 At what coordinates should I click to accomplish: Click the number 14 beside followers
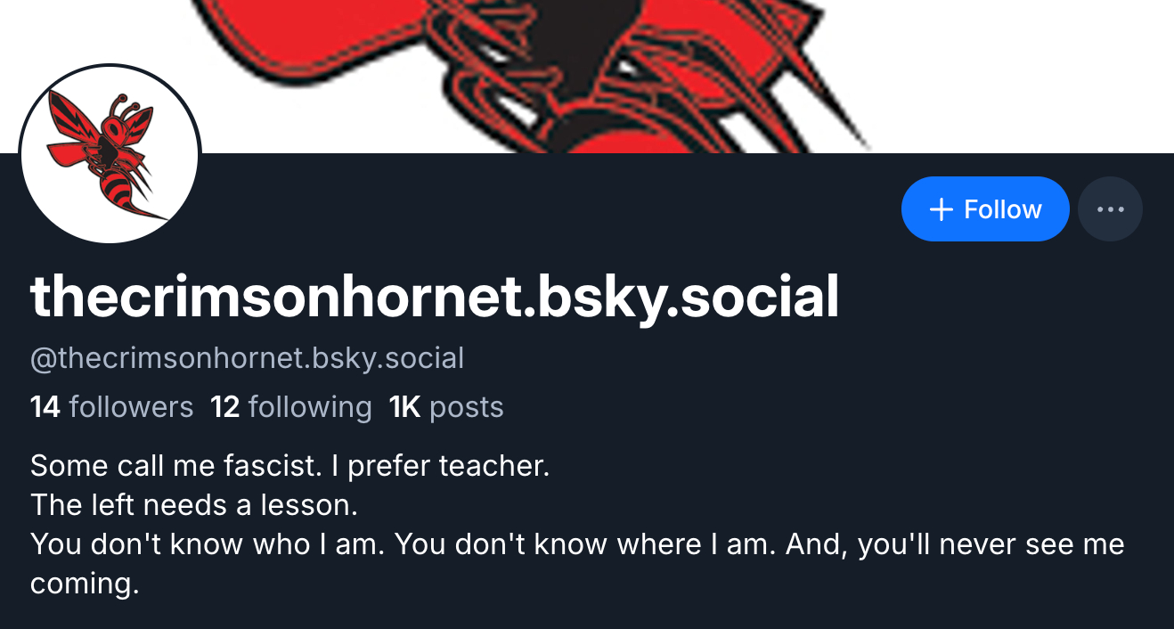45,407
